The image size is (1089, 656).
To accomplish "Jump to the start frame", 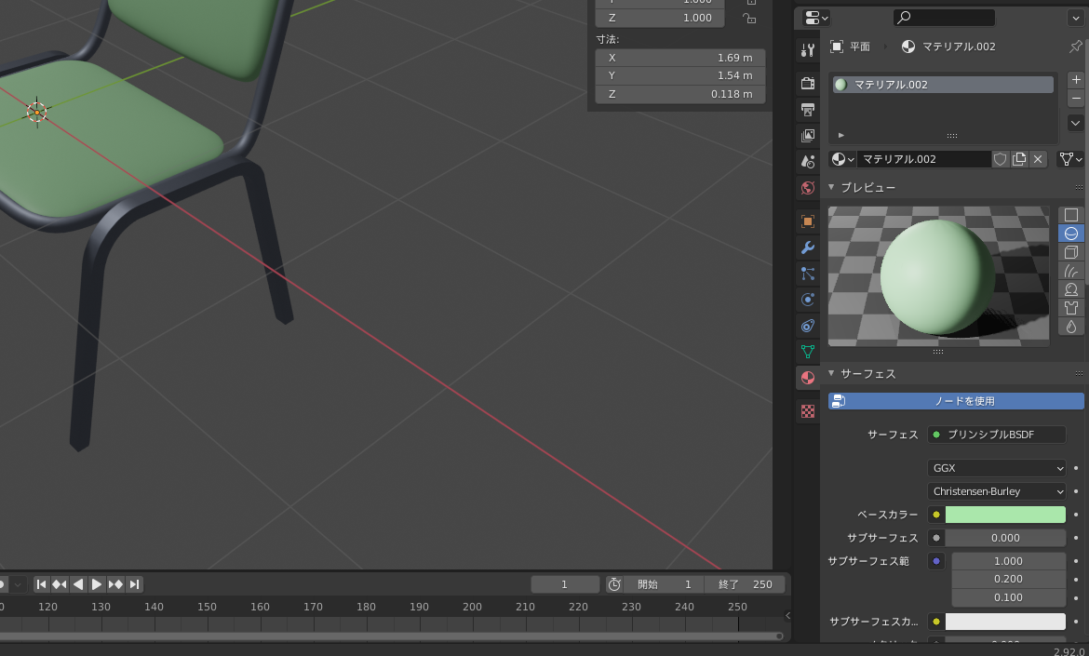I will (x=41, y=584).
